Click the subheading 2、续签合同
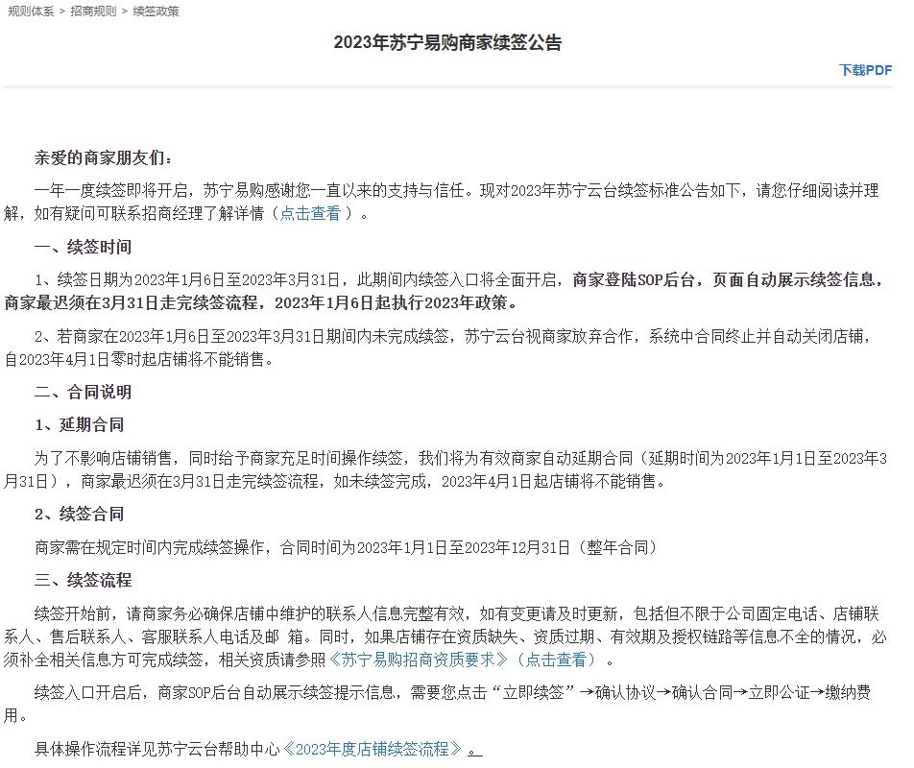Image resolution: width=914 pixels, height=768 pixels. (x=80, y=514)
